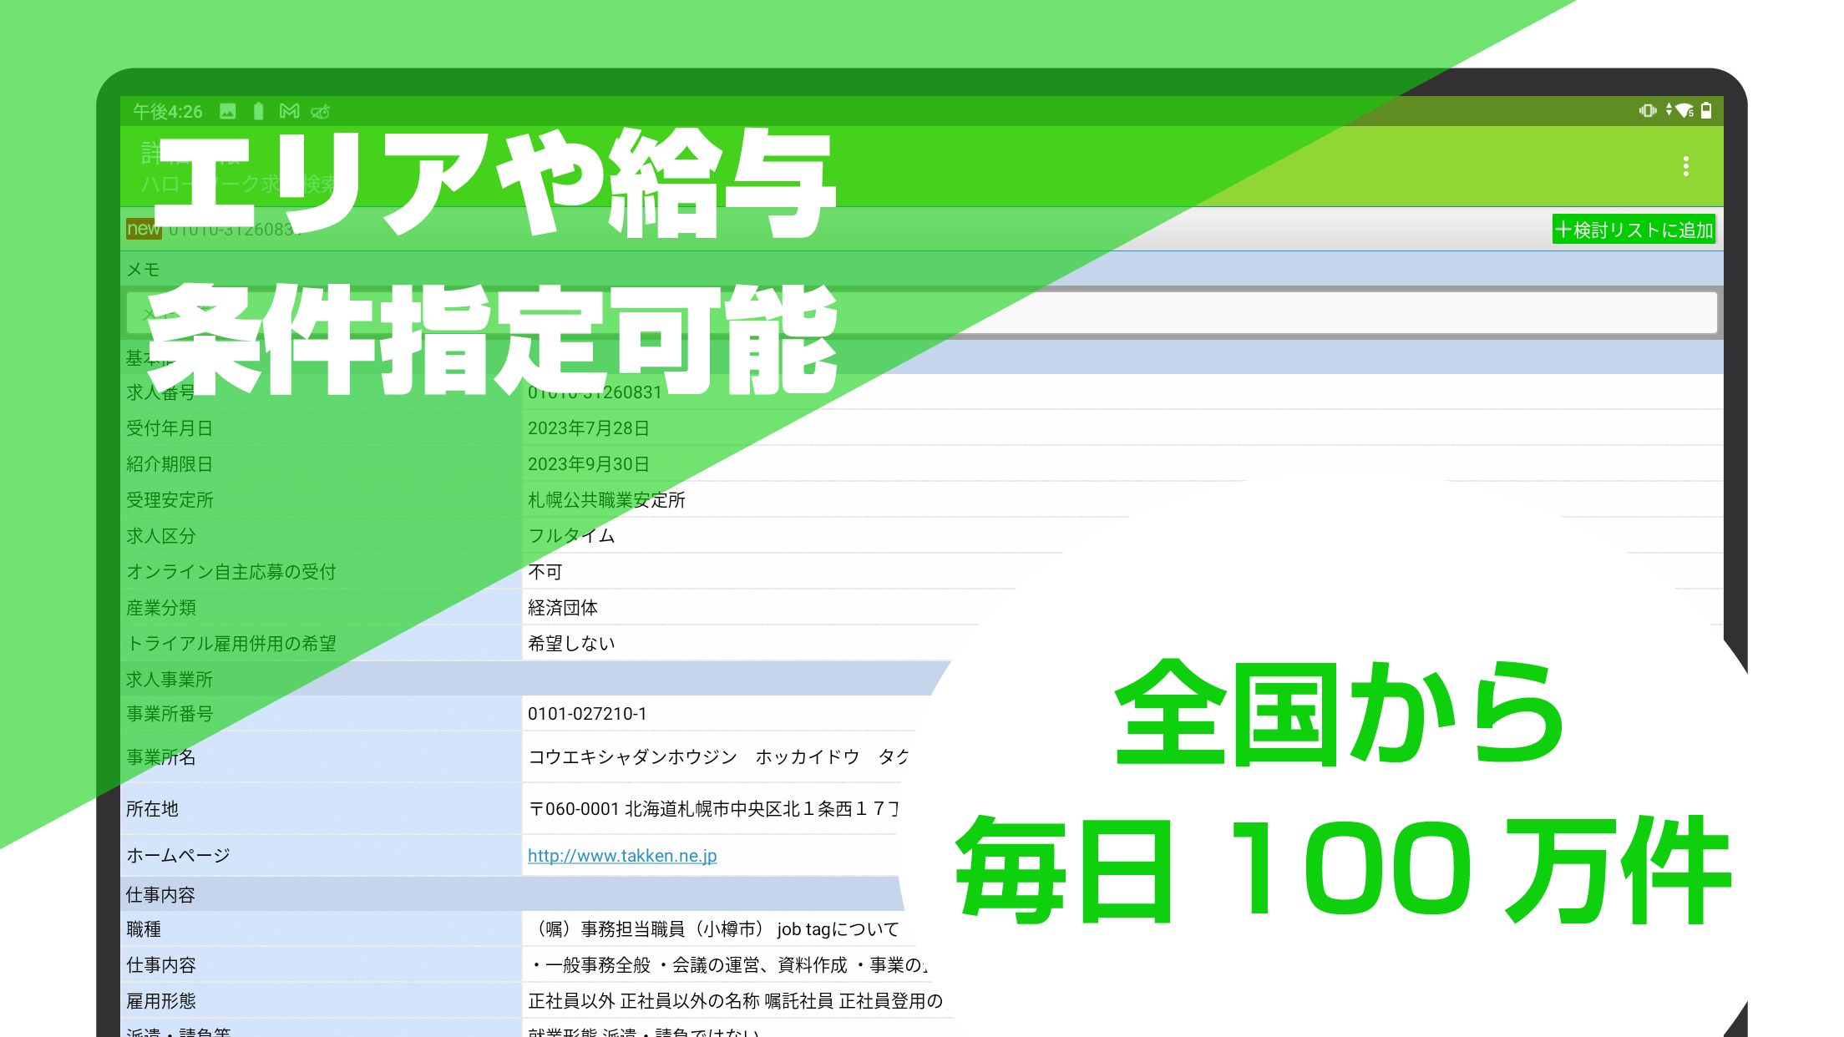Select the 札幌公共職業安定所 value
The height and width of the screenshot is (1037, 1844).
[606, 500]
